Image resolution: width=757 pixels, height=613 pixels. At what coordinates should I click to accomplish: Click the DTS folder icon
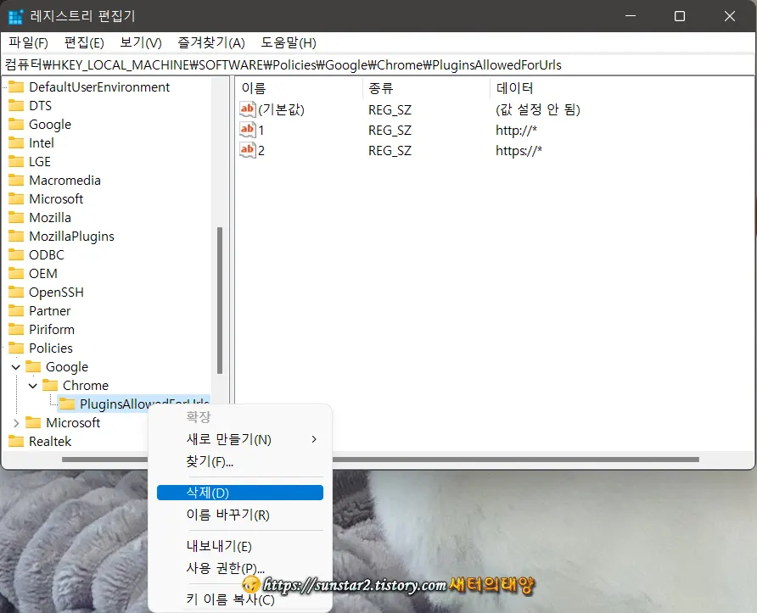pos(16,106)
